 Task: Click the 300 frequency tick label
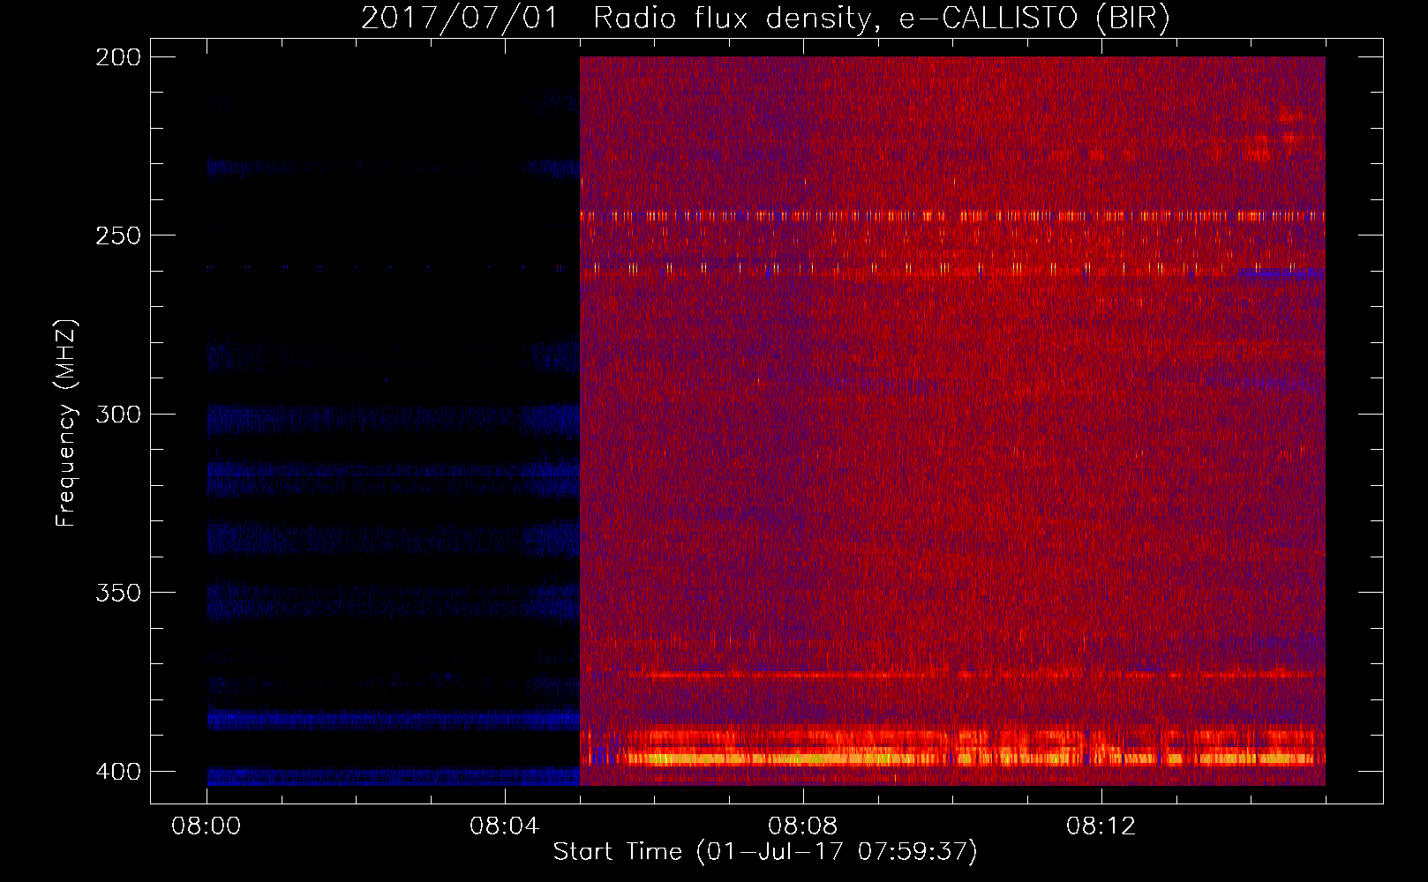[x=118, y=415]
